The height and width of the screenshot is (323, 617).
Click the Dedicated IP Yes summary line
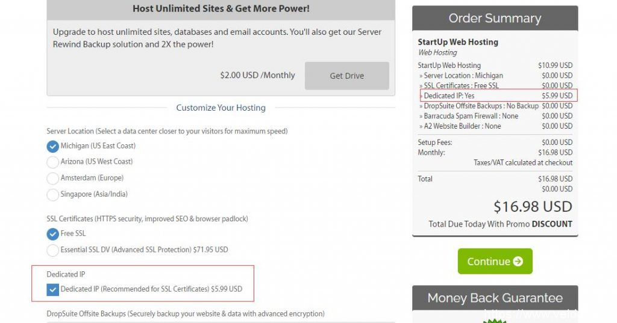click(449, 96)
